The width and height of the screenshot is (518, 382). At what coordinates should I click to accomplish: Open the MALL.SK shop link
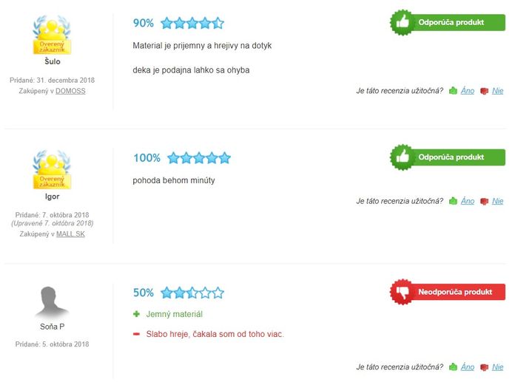click(x=70, y=234)
